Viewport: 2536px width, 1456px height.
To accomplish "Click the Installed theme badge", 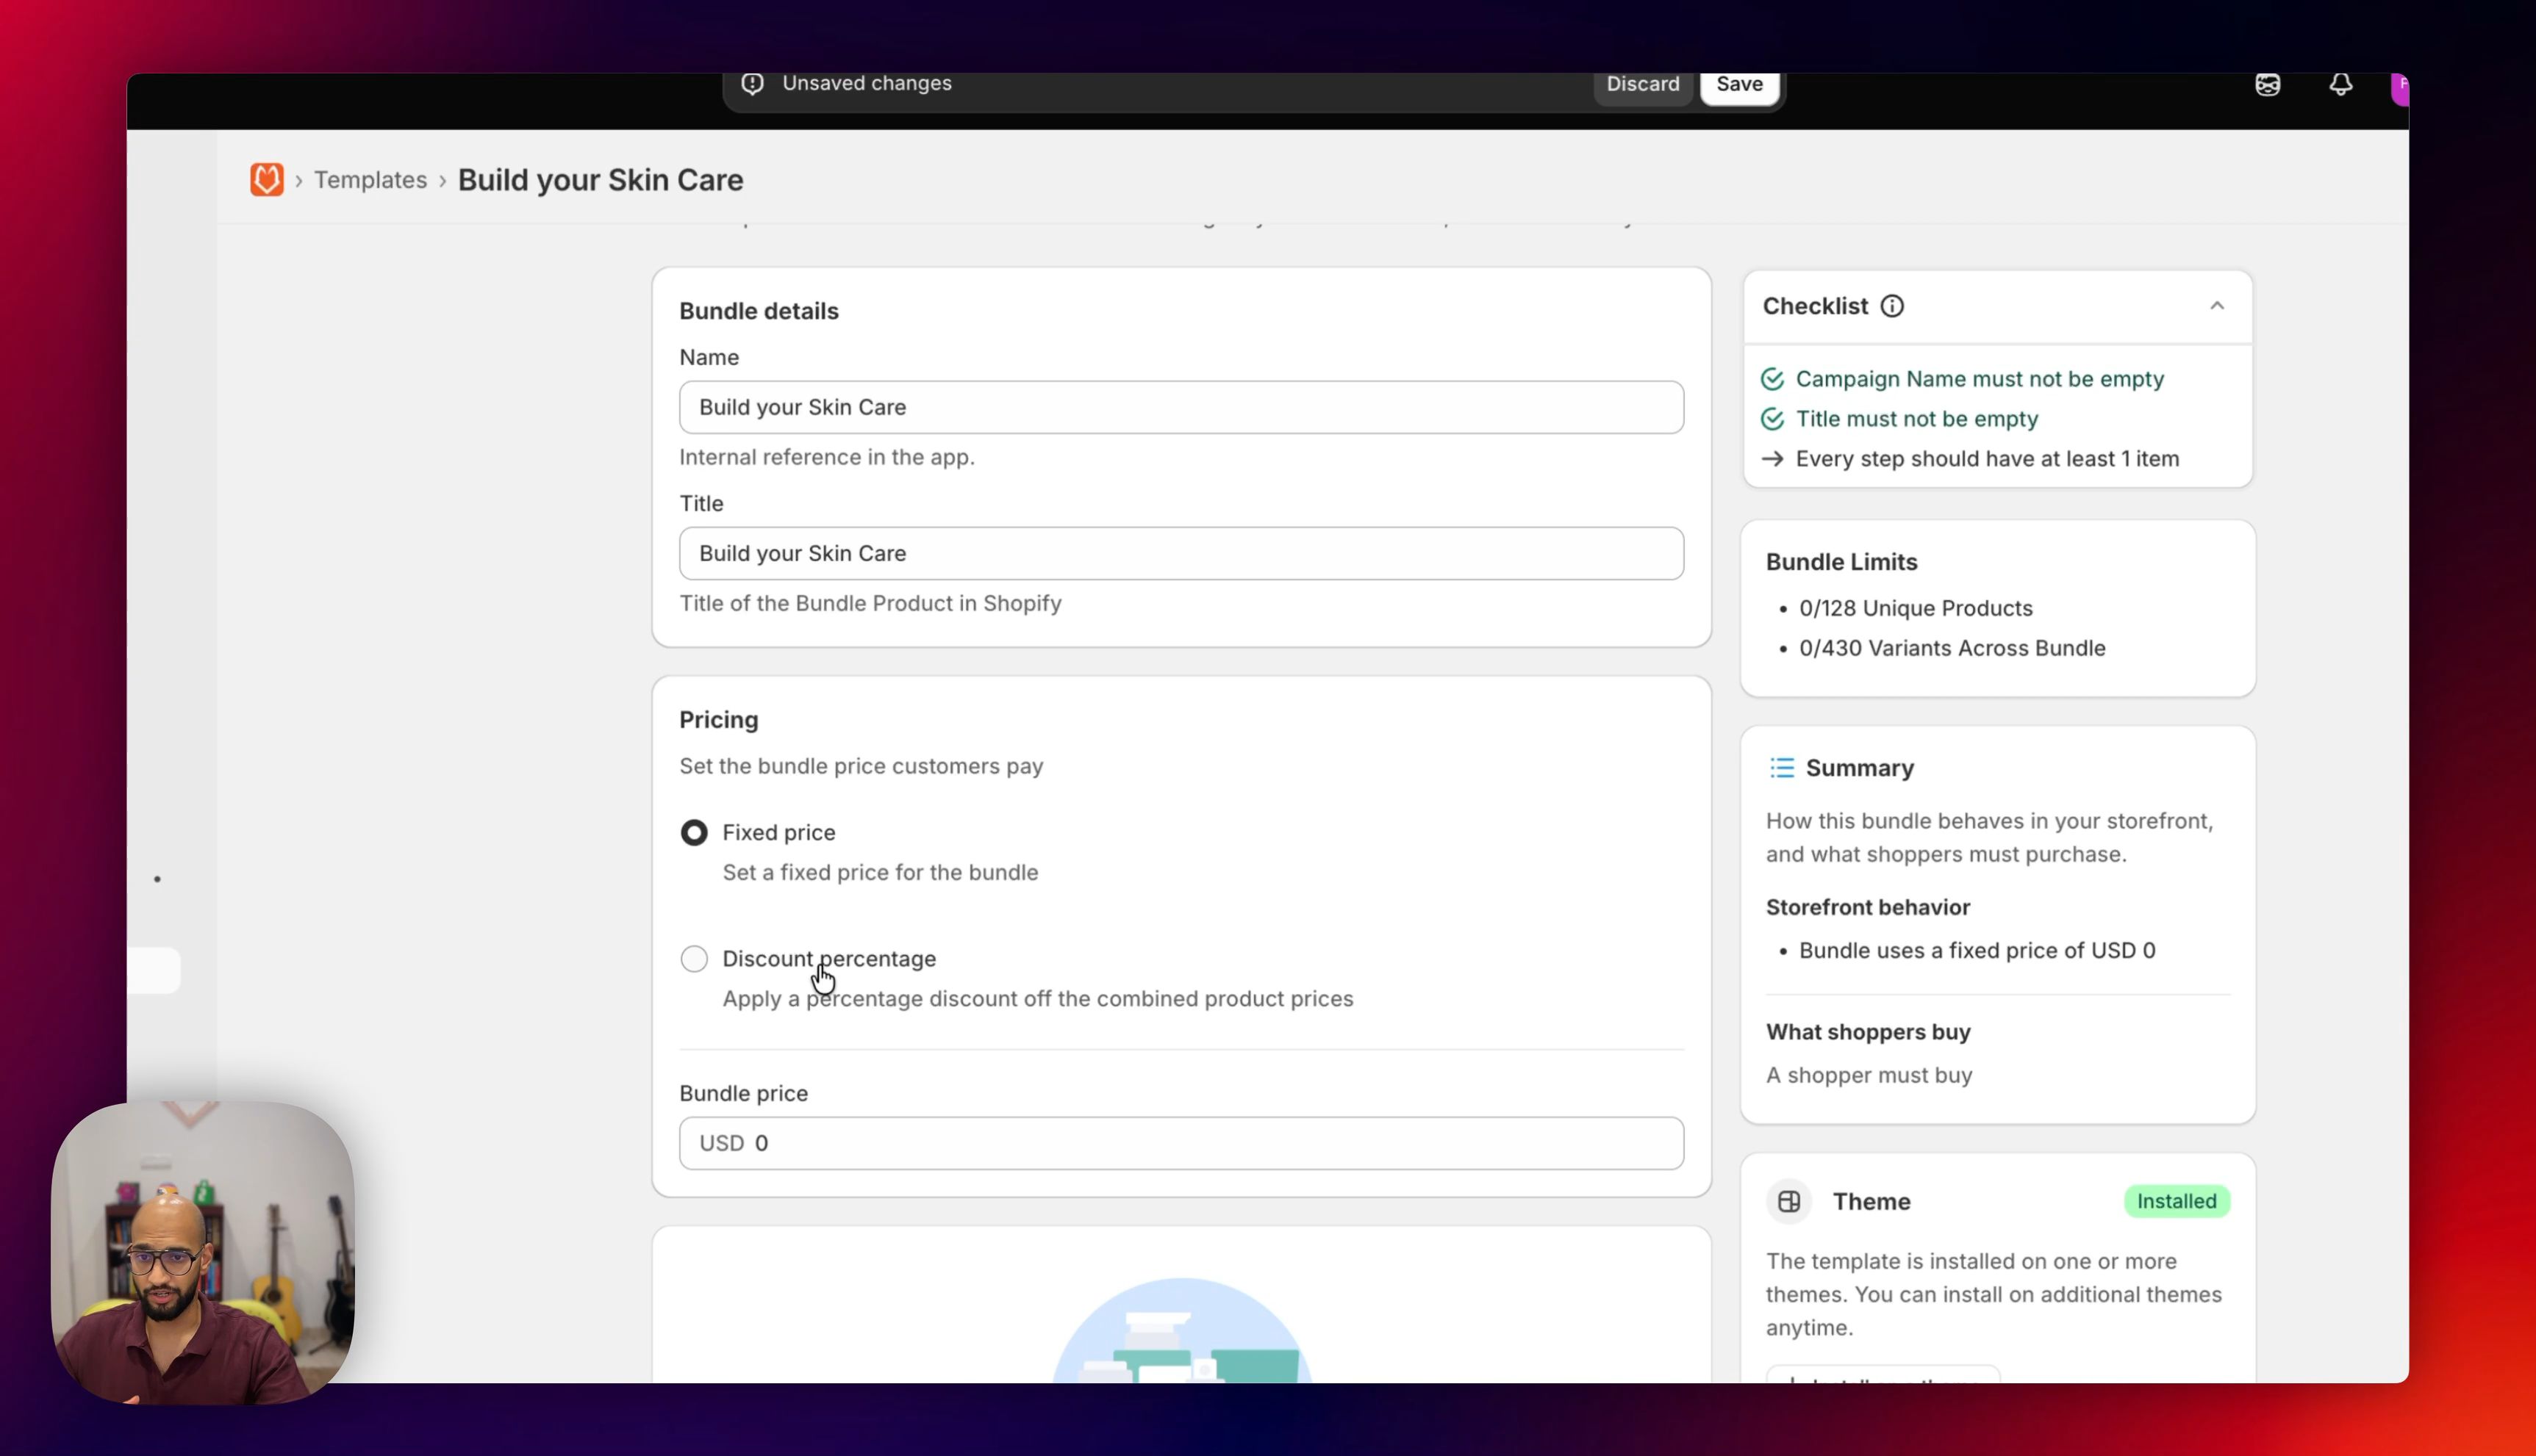I will tap(2176, 1201).
